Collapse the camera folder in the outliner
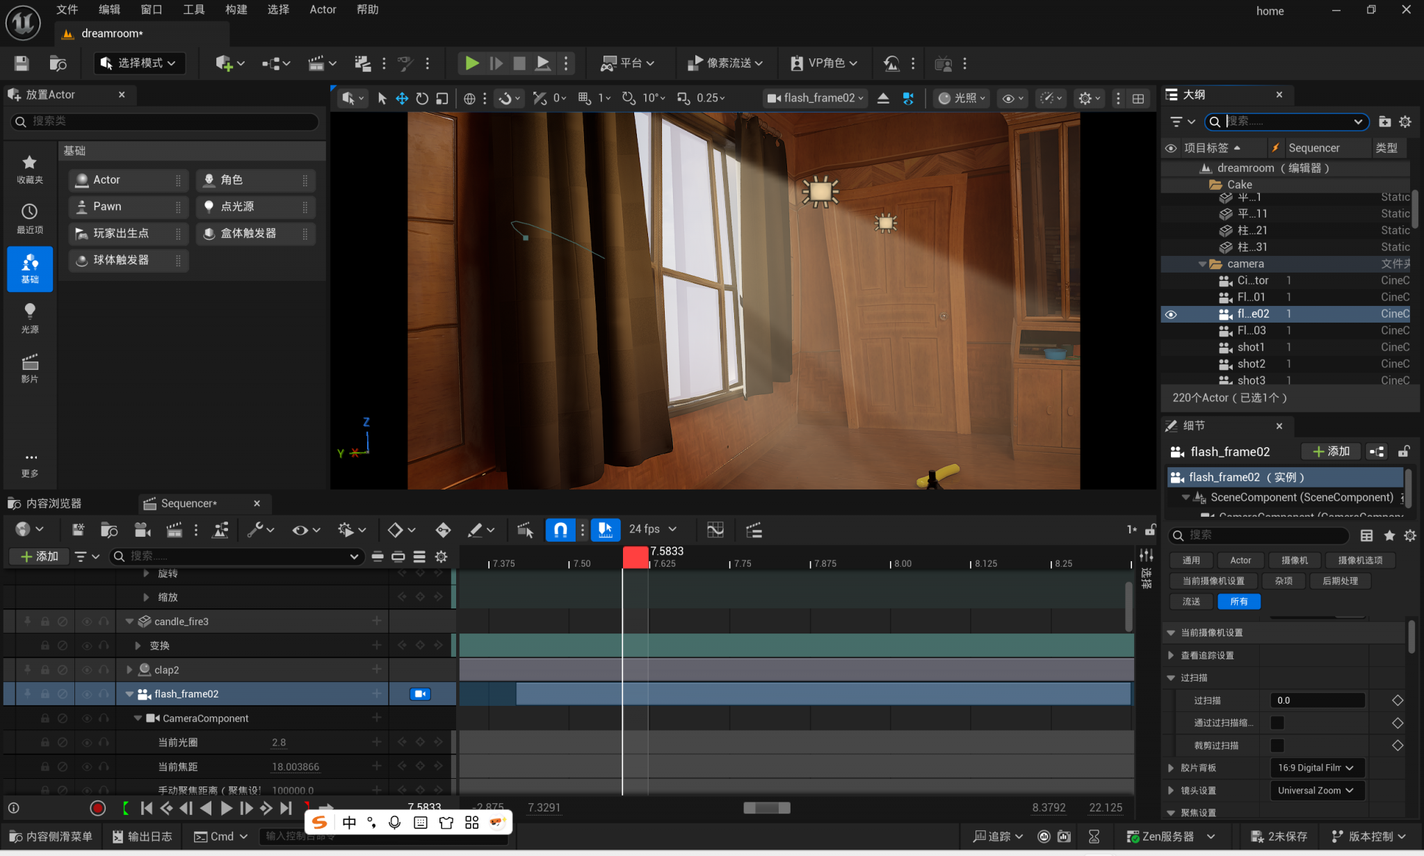Screen dimensions: 1424x856 (1204, 264)
